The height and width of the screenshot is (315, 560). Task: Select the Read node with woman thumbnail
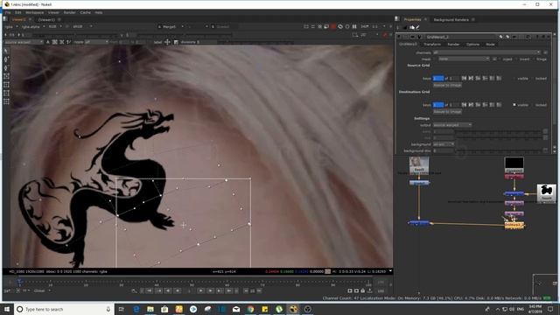(419, 165)
